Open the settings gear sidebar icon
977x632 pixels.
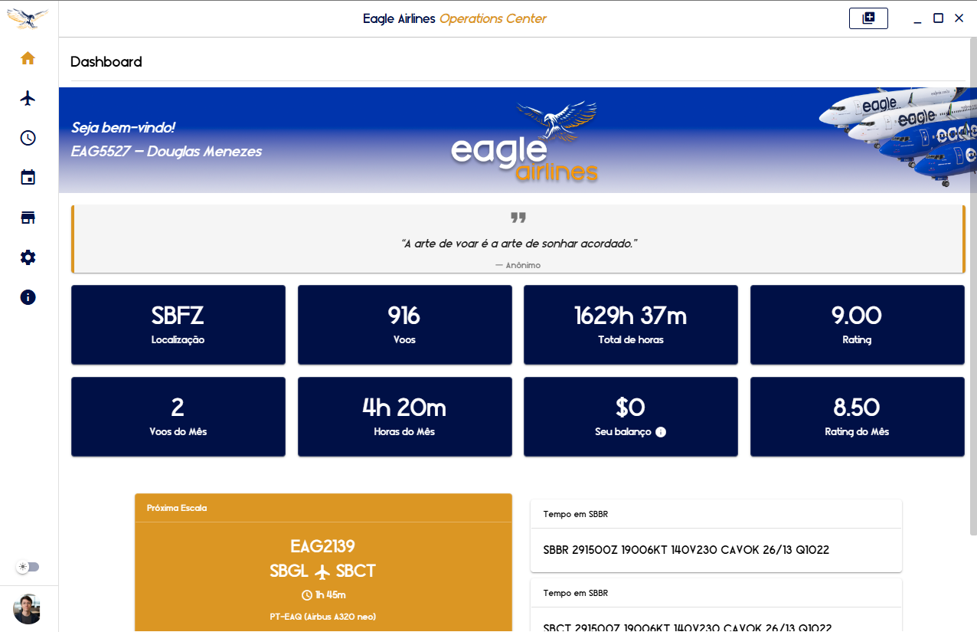pyautogui.click(x=28, y=257)
